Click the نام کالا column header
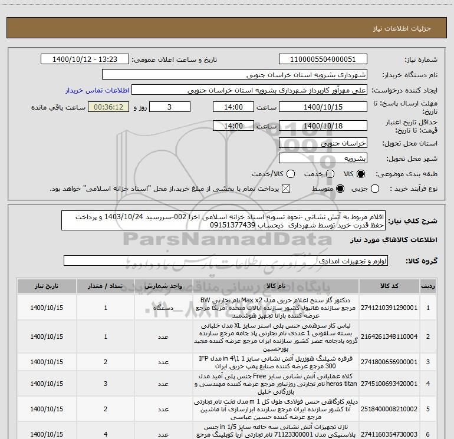 pyautogui.click(x=276, y=286)
